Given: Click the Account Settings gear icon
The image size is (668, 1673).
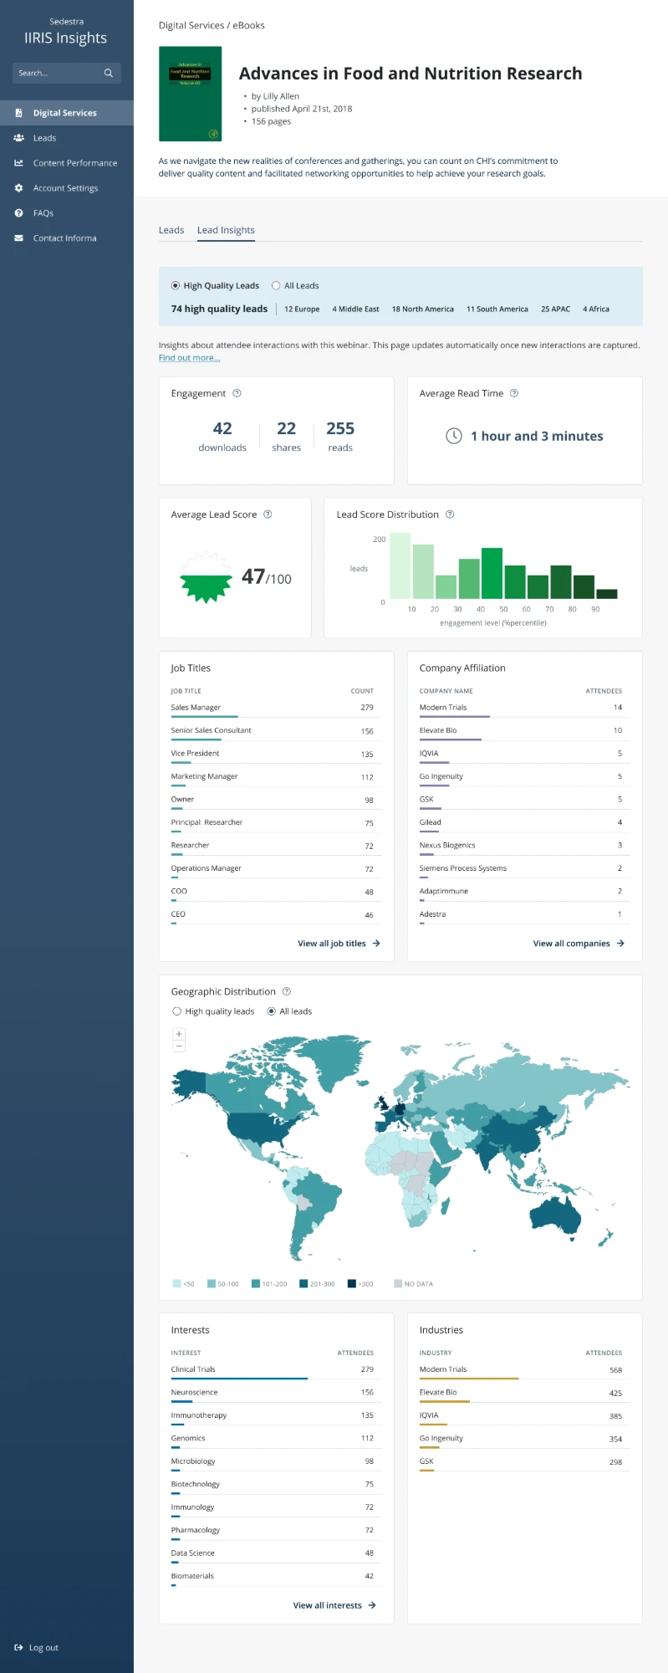Looking at the screenshot, I should click(x=18, y=188).
